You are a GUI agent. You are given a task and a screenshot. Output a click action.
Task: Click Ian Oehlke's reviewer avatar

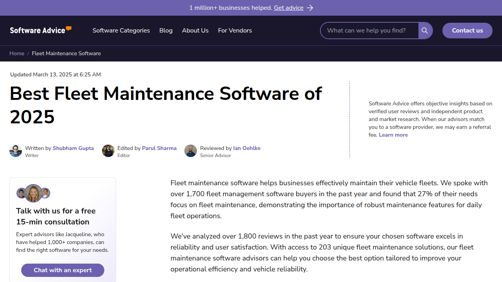tap(191, 151)
